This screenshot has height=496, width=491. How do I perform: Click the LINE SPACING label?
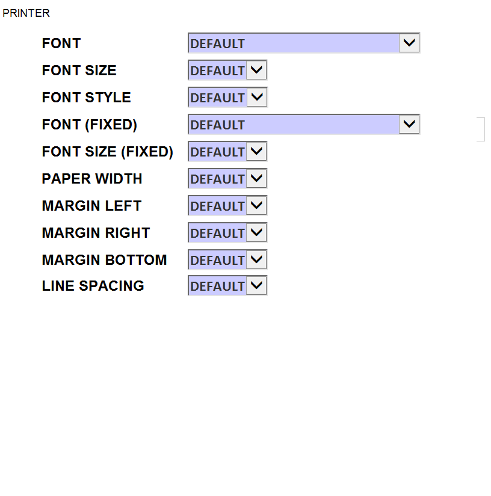[x=93, y=286]
